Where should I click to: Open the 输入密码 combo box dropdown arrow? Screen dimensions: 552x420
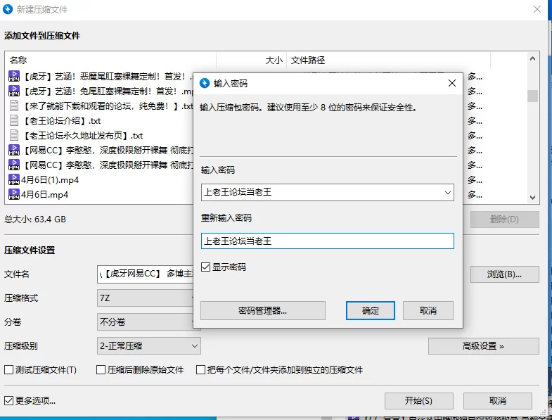(448, 192)
